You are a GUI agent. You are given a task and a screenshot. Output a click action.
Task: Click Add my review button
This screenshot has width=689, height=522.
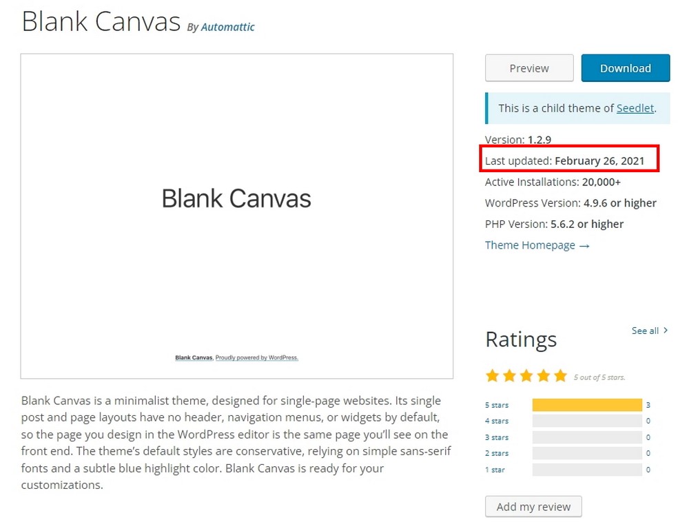point(533,507)
